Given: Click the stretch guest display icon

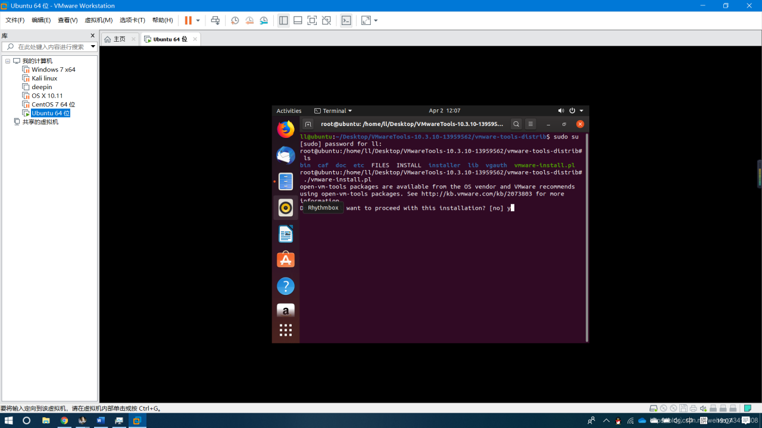Looking at the screenshot, I should (366, 20).
